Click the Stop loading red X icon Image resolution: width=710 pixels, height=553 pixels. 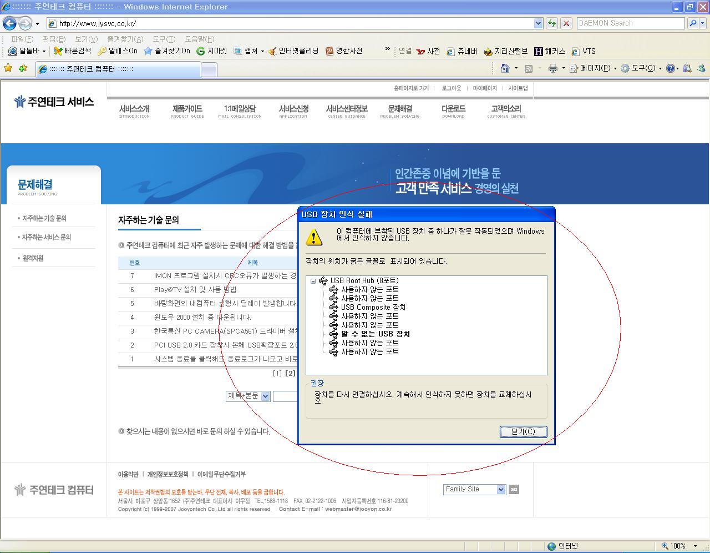566,23
